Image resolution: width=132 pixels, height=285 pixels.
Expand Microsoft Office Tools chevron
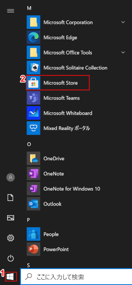123,52
